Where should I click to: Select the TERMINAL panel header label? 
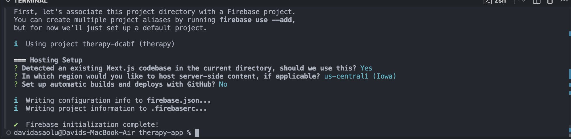pos(31,1)
